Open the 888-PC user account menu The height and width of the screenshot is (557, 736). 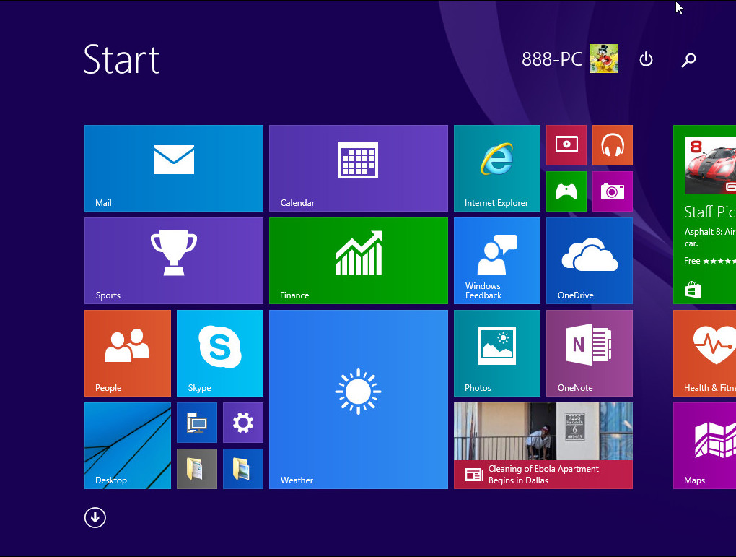pyautogui.click(x=569, y=59)
